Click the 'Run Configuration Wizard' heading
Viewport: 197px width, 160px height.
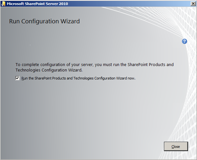[44, 21]
